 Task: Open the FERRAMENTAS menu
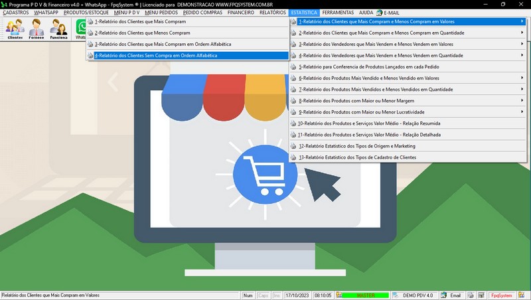339,13
